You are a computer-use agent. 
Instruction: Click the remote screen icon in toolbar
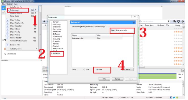[179, 21]
